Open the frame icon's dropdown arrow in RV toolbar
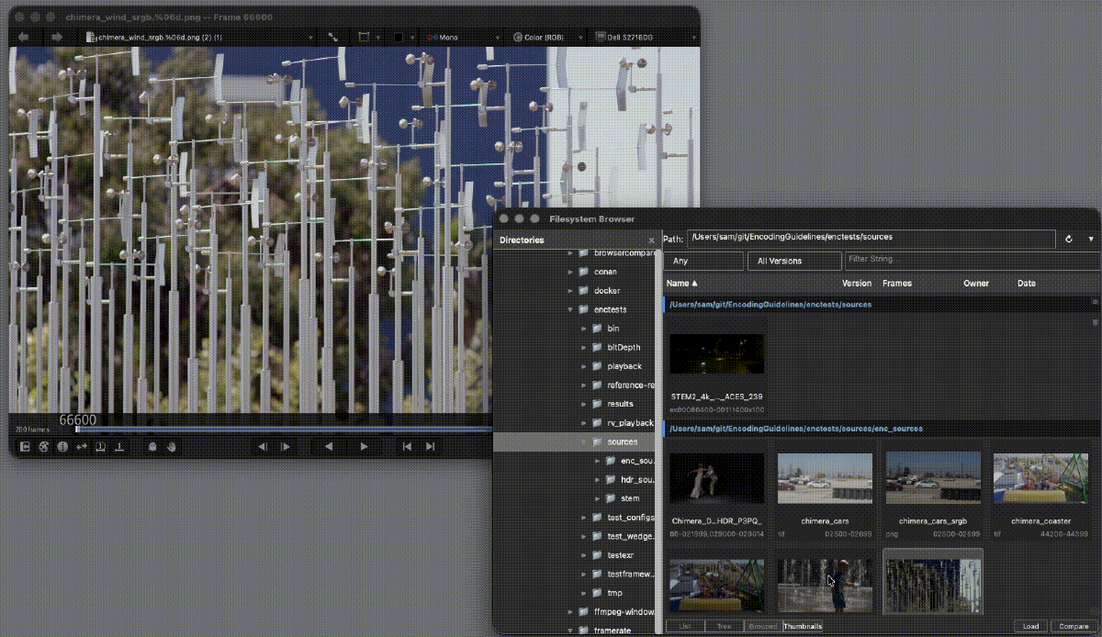Image resolution: width=1102 pixels, height=637 pixels. pos(377,38)
